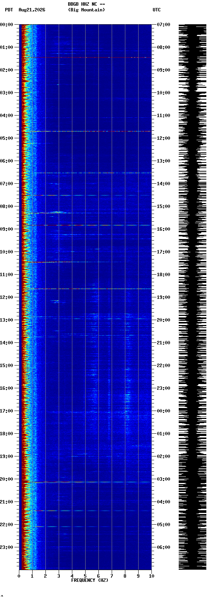Click the '(Big Mountain)' subtitle
This screenshot has width=209, height=600.
point(86,10)
